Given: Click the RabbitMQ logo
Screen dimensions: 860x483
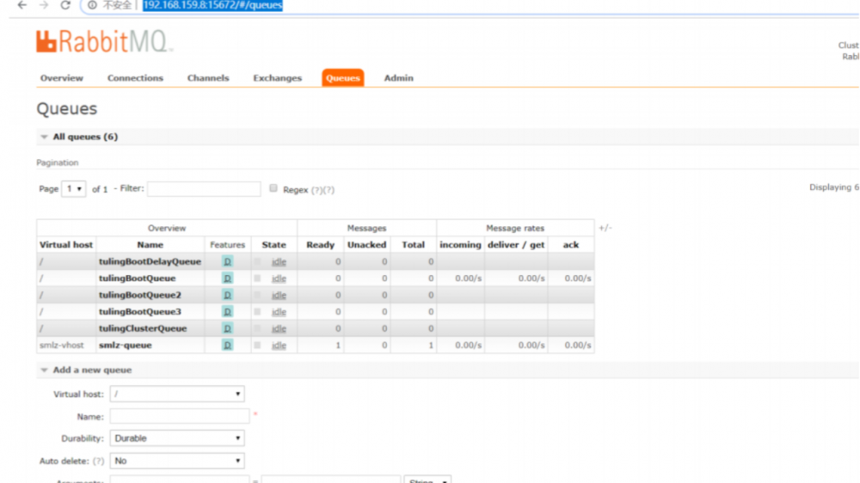Looking at the screenshot, I should coord(104,41).
